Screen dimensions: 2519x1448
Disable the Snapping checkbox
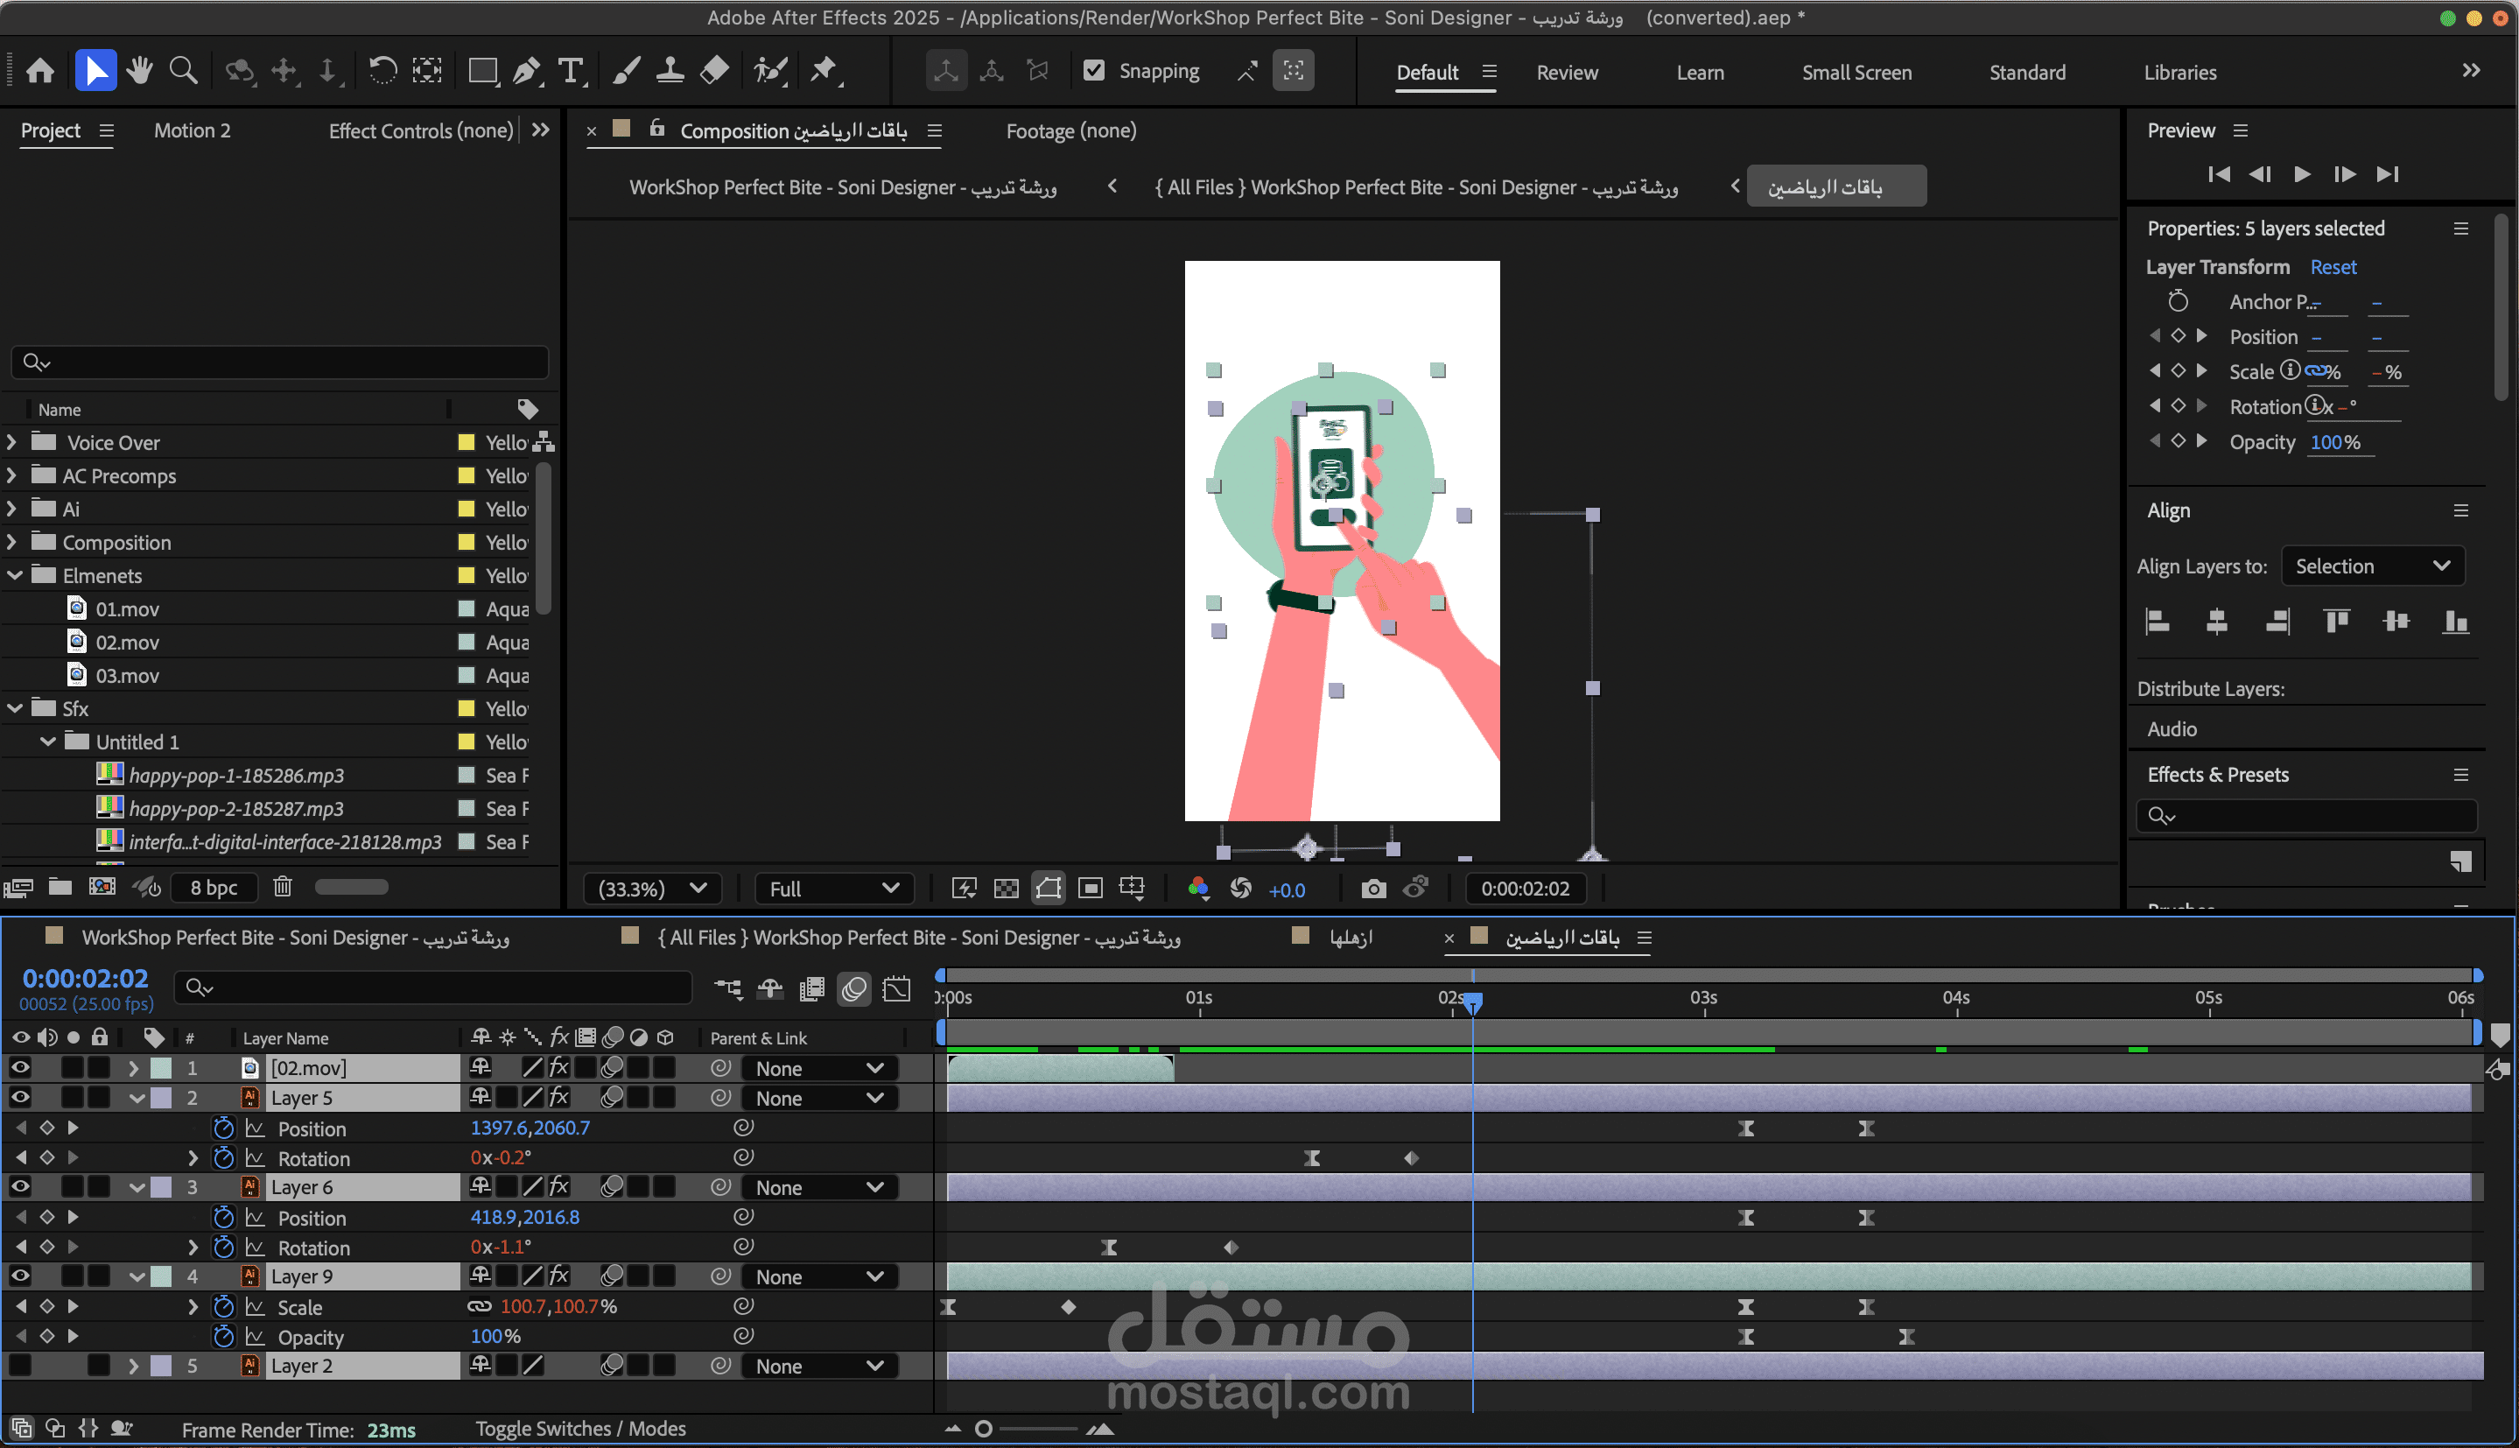tap(1093, 71)
